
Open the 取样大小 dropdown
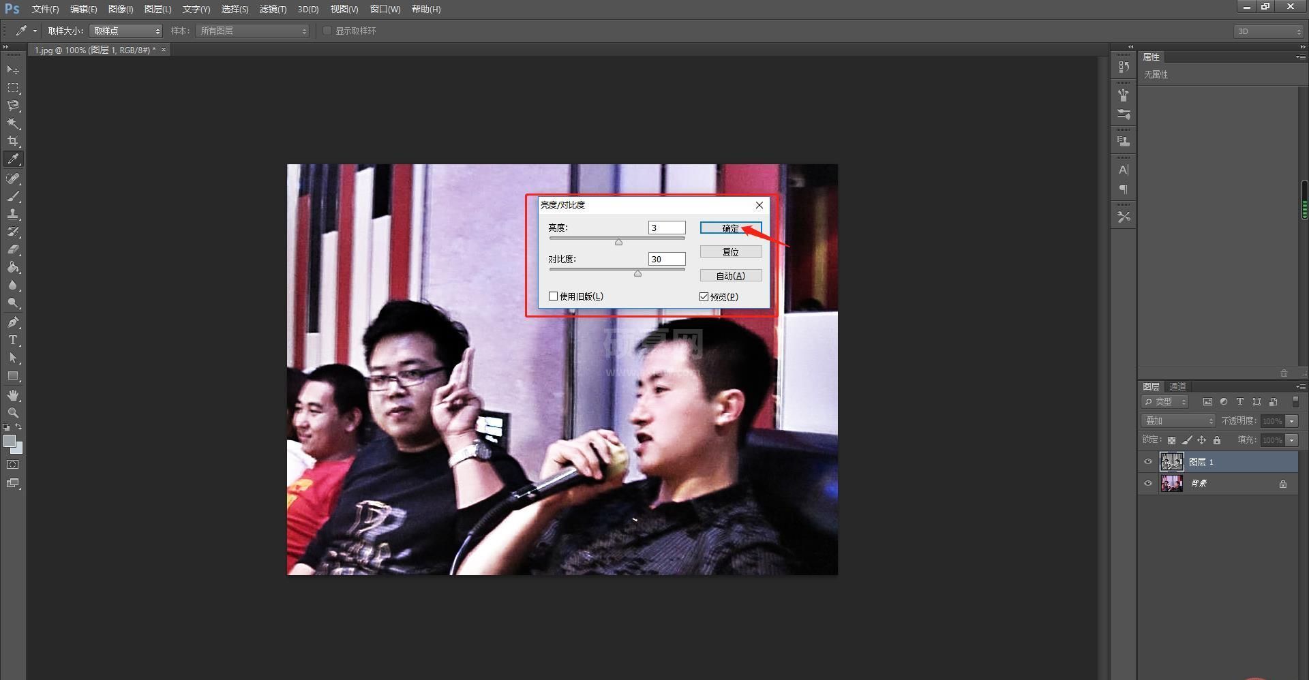126,31
